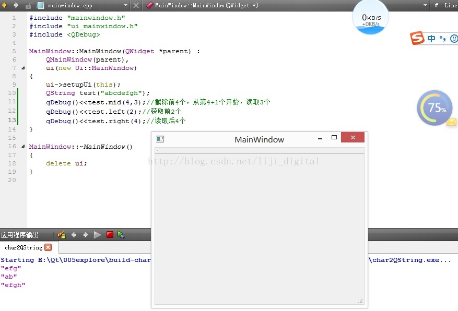
Task: Go back with the yellow left arrow
Action: tap(4, 5)
